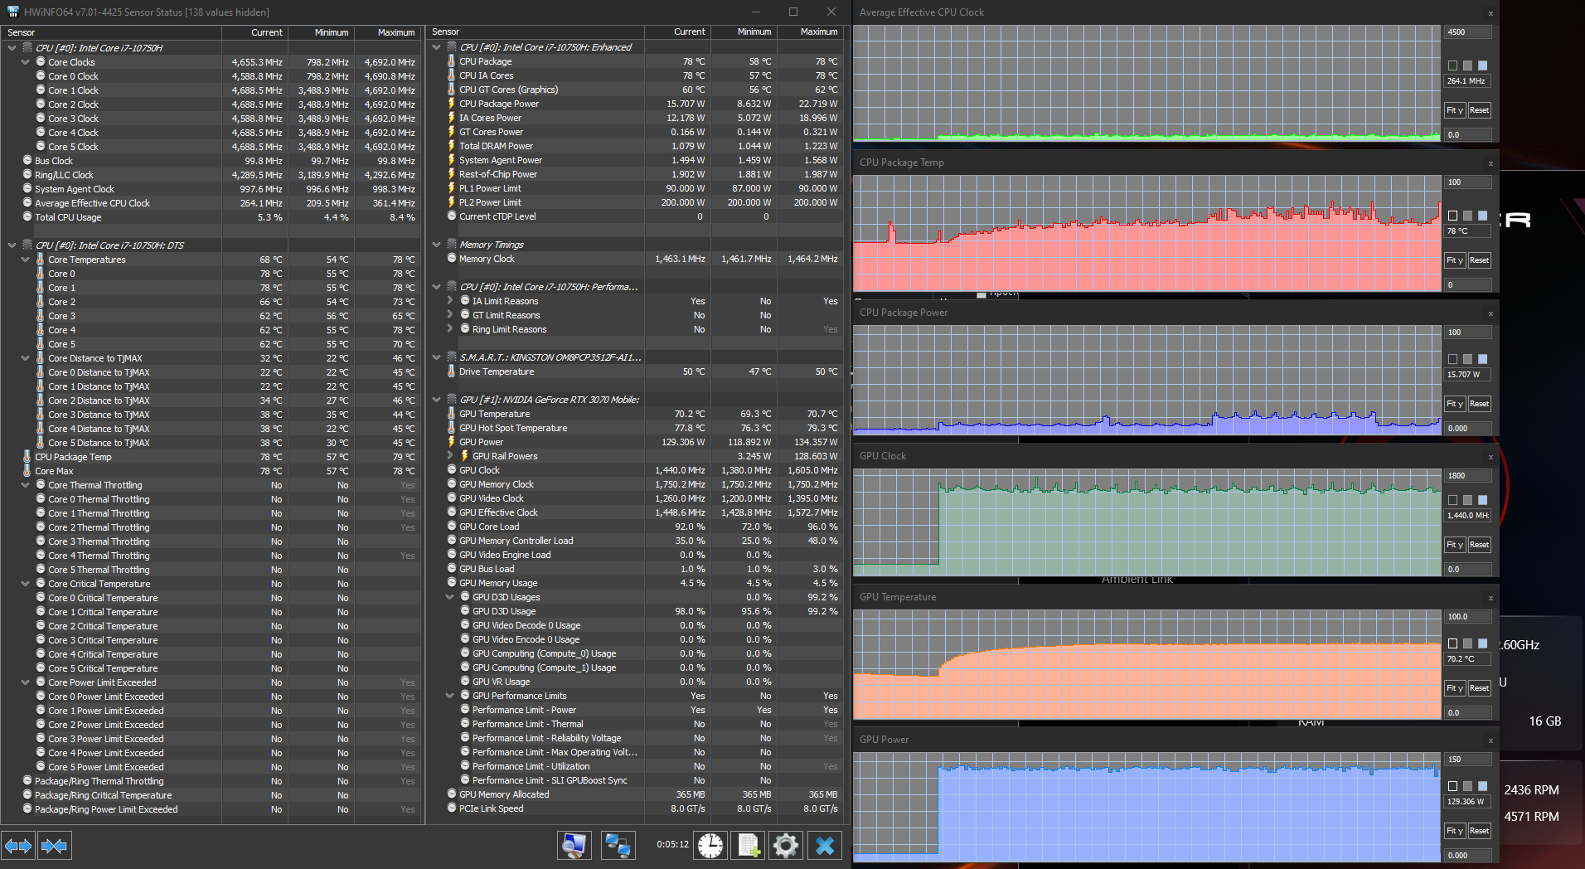Click the thermometer icon beside GPU Temperature

[452, 414]
